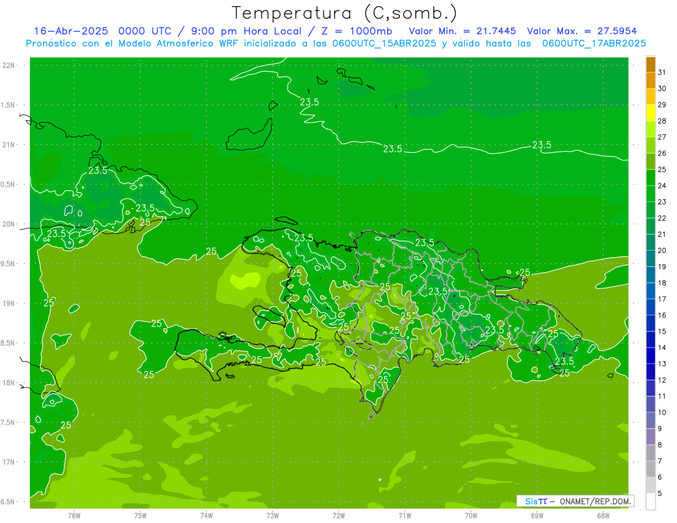This screenshot has width=677, height=523.
Task: Pick the bright lime swatch between 27 and 28
Action: 650,129
